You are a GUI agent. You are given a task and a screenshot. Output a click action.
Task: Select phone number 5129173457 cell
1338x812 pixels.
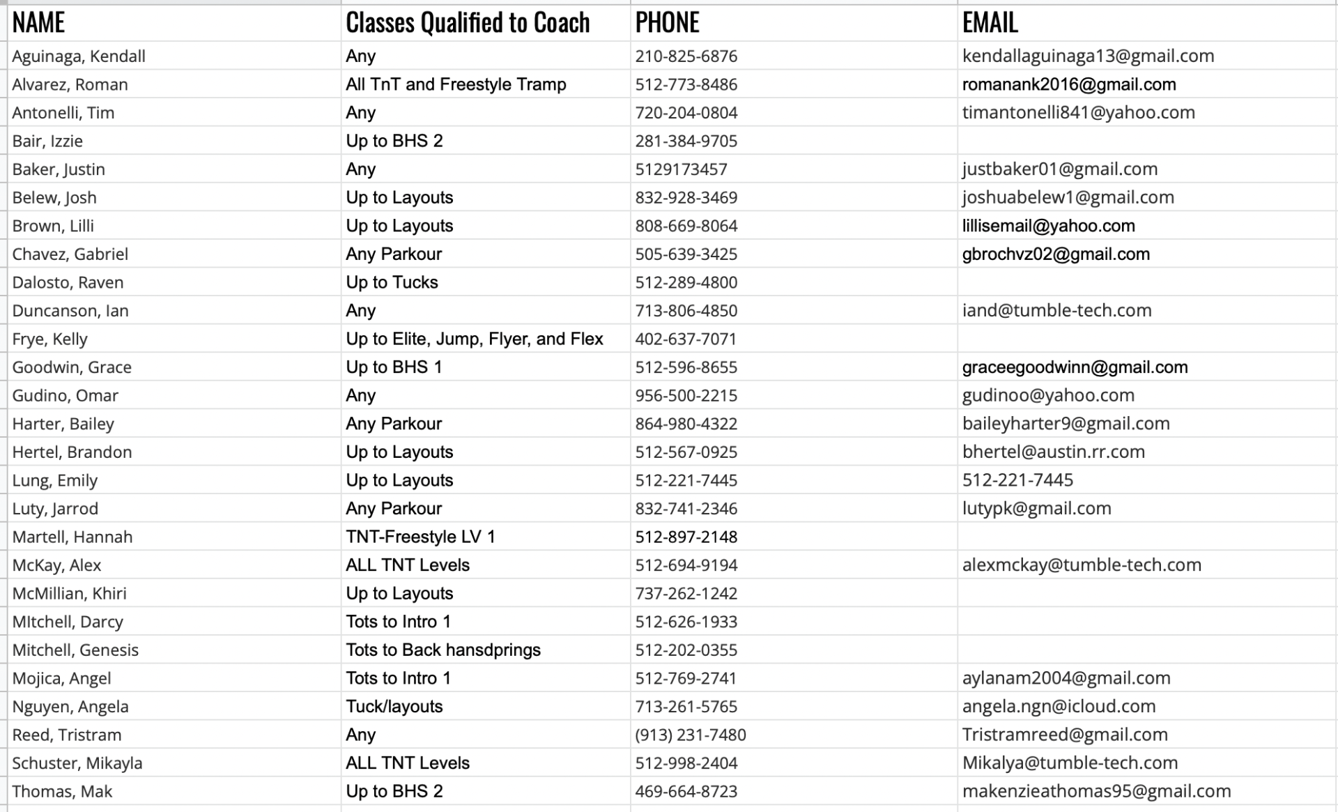pyautogui.click(x=680, y=169)
